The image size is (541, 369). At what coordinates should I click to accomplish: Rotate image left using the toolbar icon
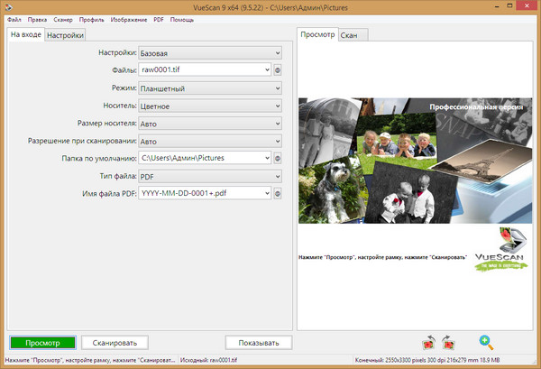(428, 343)
